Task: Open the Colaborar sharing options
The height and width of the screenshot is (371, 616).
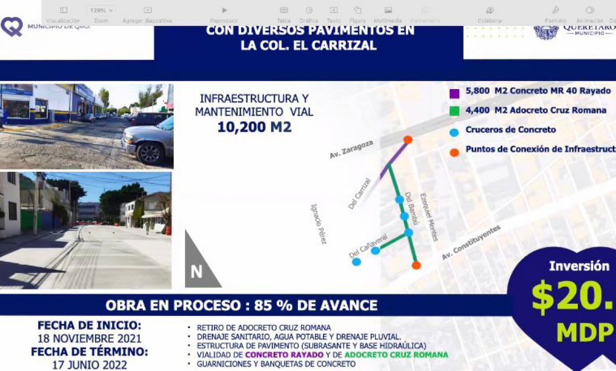Action: [490, 14]
